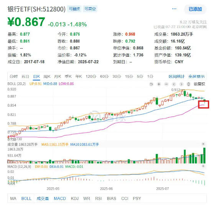The height and width of the screenshot is (205, 211).
Task: Toggle the 成交量 volume indicator
Action: coord(43,198)
